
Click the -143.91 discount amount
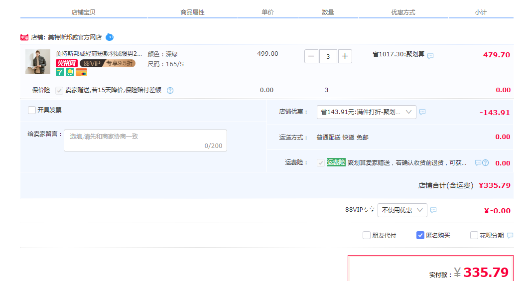click(x=495, y=113)
